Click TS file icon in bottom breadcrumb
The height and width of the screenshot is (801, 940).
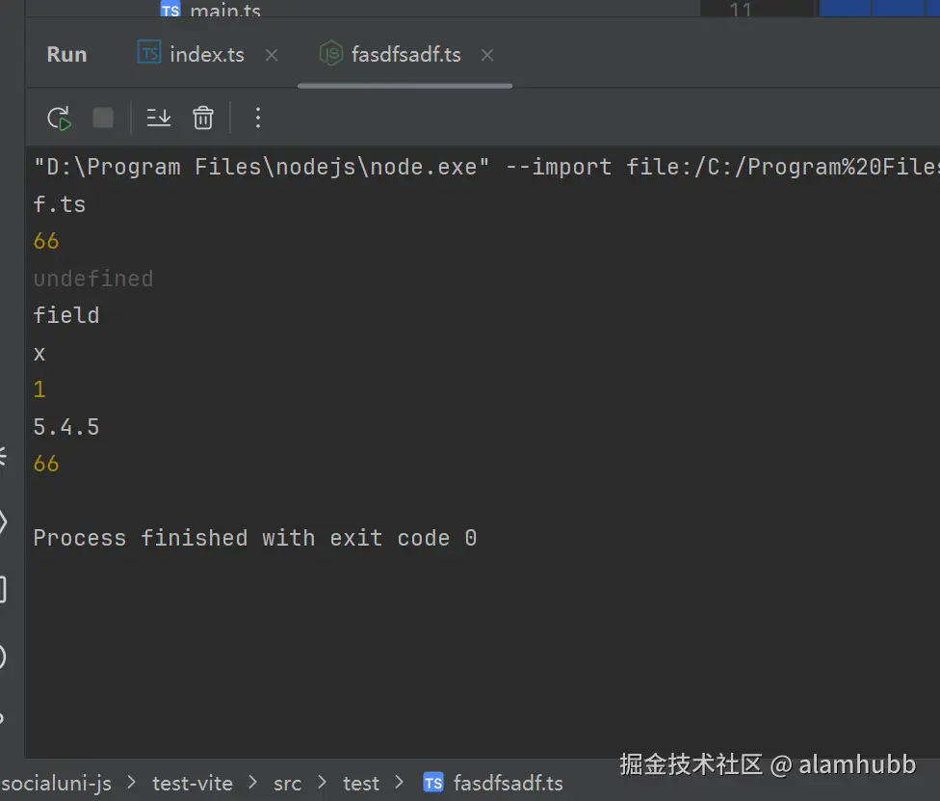(x=433, y=783)
